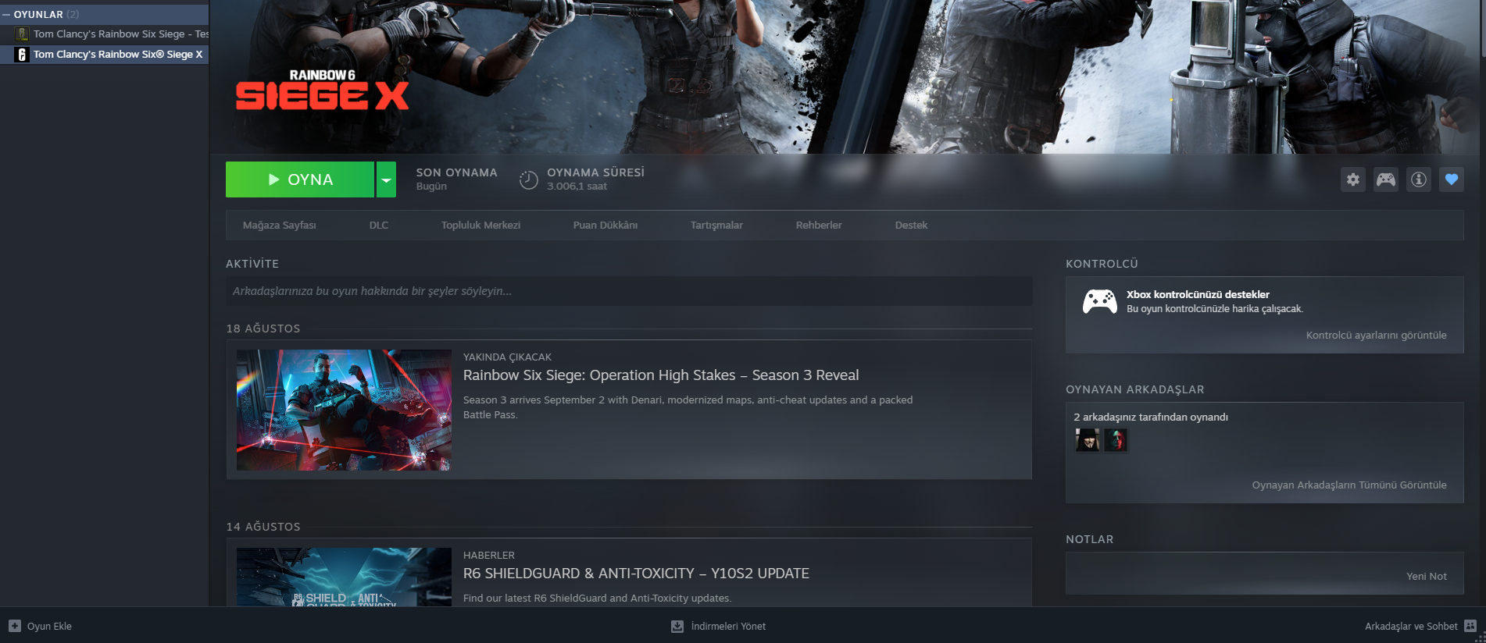Click the activity post input field
The width and height of the screenshot is (1486, 643).
[x=629, y=291]
